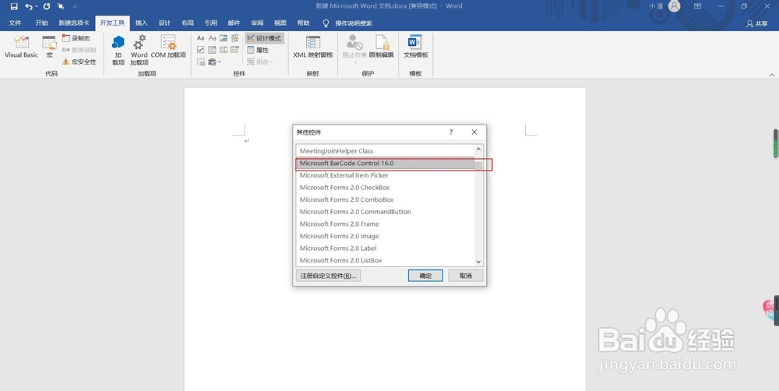This screenshot has height=391, width=779.
Task: Select Microsoft Forms 2.0 Label
Action: tap(385, 248)
